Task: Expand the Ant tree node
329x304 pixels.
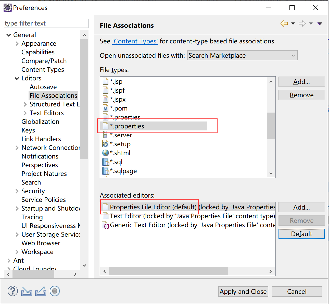Action: tap(9, 261)
